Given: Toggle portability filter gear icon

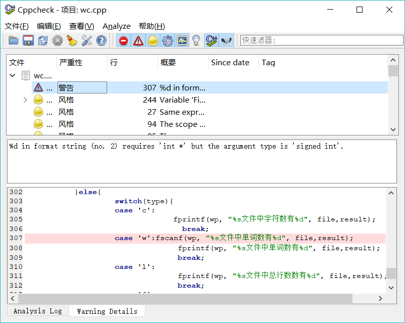Looking at the screenshot, I should click(168, 40).
